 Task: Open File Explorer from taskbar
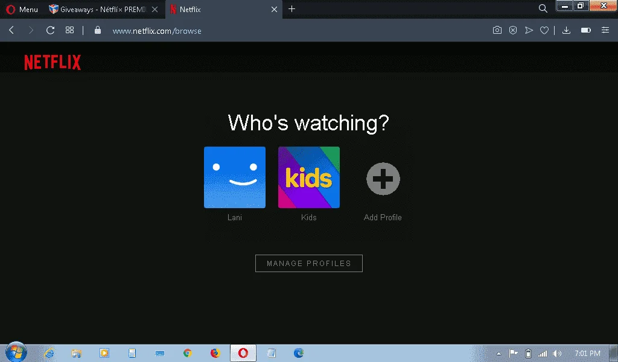point(77,353)
